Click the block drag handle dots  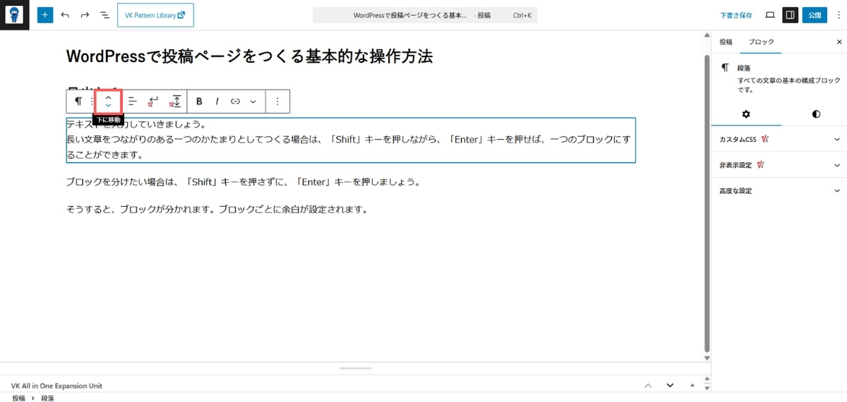point(92,102)
